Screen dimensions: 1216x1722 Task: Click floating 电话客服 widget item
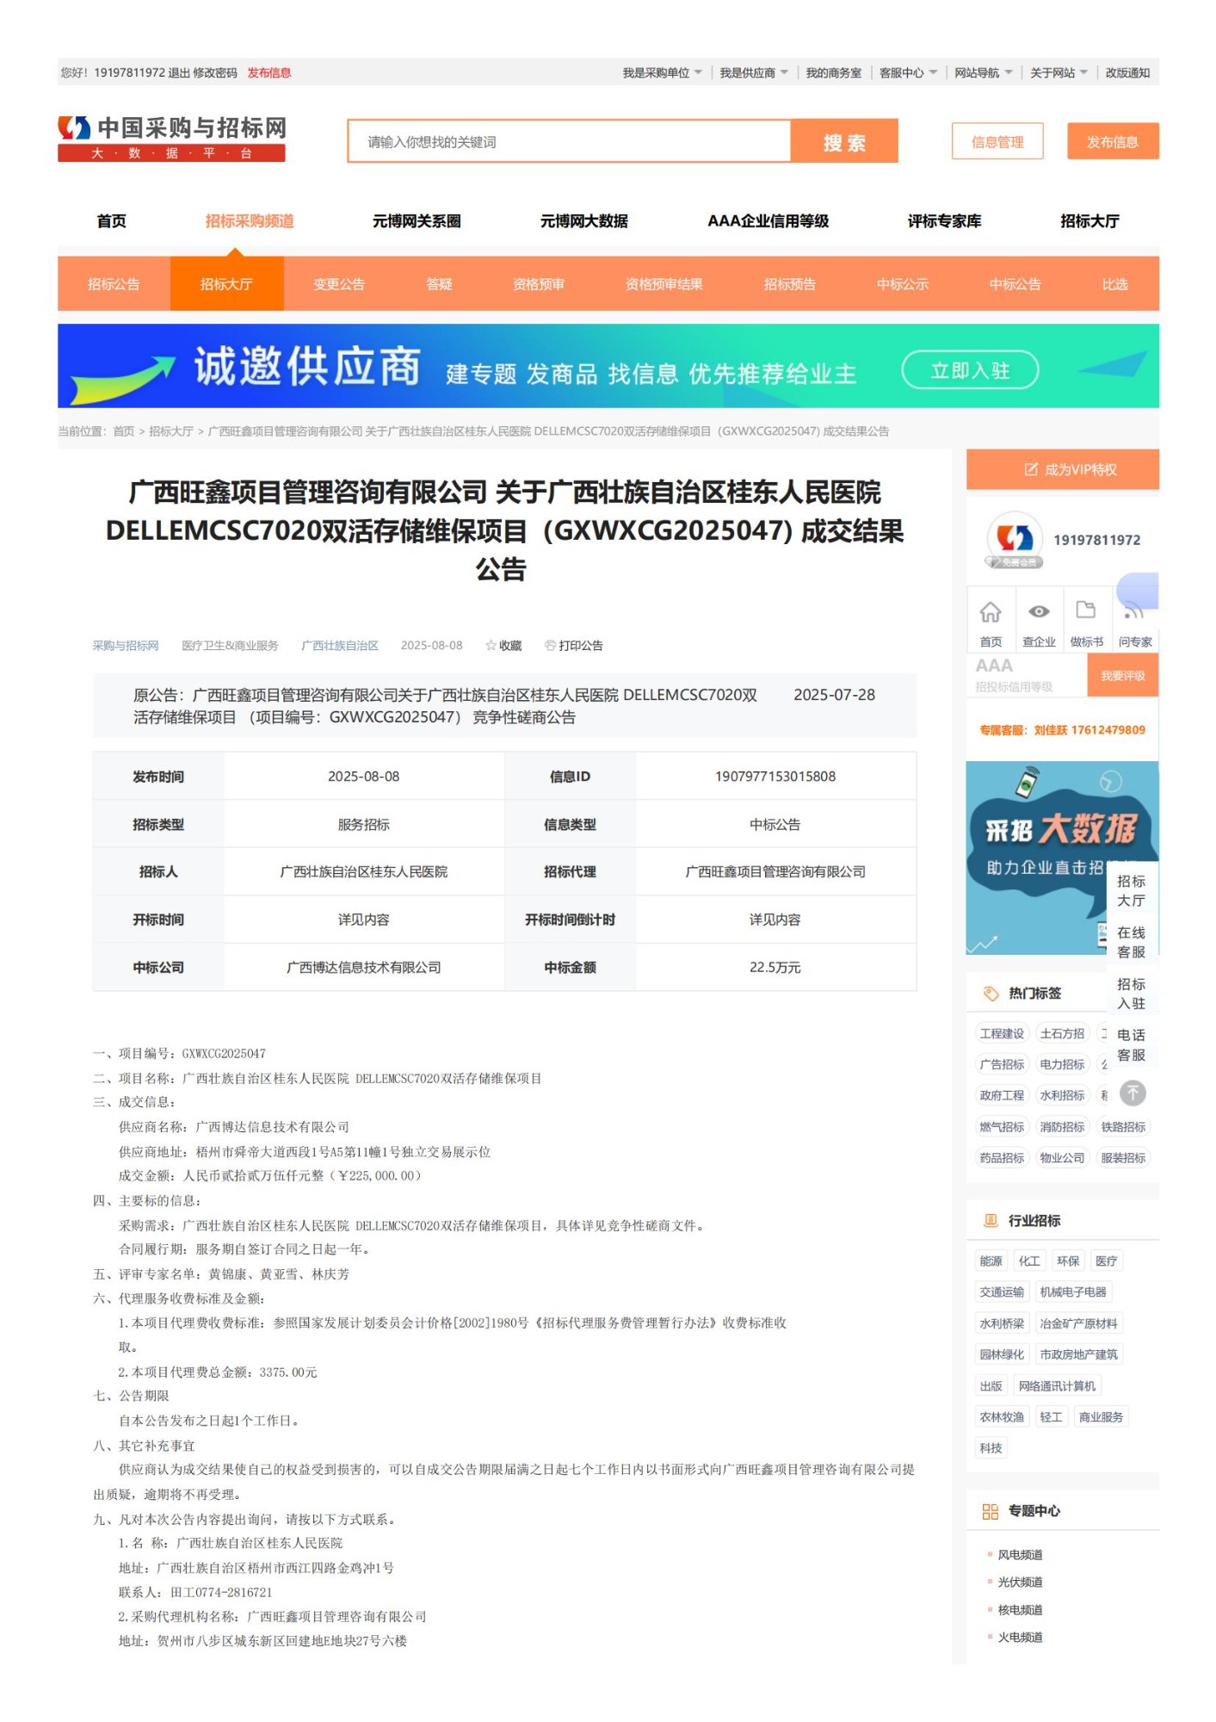pyautogui.click(x=1131, y=1044)
